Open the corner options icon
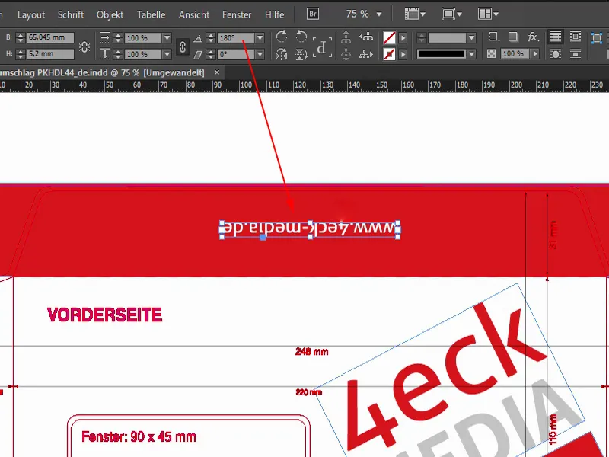The height and width of the screenshot is (457, 609). tap(493, 37)
